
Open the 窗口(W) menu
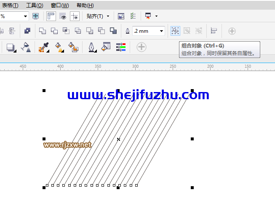coord(60,5)
